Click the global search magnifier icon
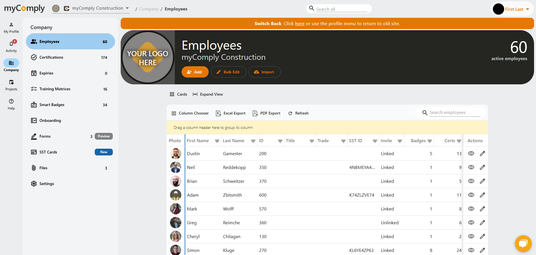This screenshot has width=536, height=255. pyautogui.click(x=312, y=8)
